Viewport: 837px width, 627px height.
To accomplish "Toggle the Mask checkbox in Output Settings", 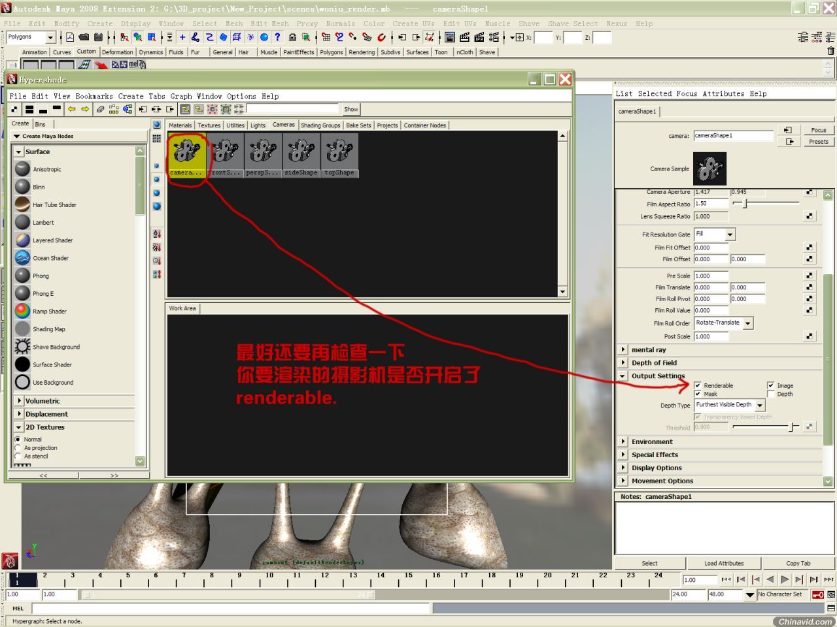I will [698, 394].
